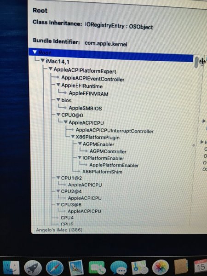Select the iMac14,1 row label
Screen dimensions: 207x276
click(57, 62)
